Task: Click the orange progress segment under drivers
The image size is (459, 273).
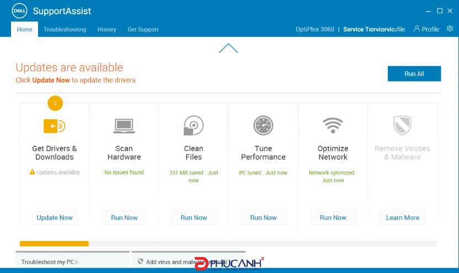Action: (54, 244)
